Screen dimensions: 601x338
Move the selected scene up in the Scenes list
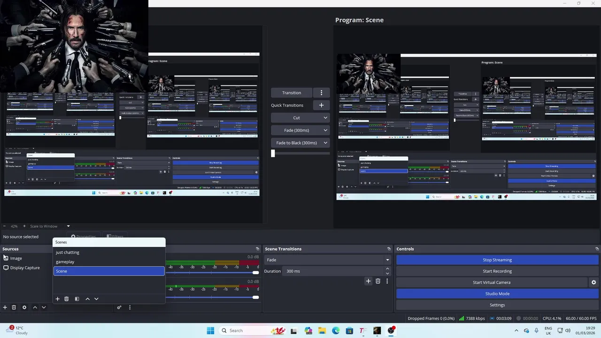point(87,299)
